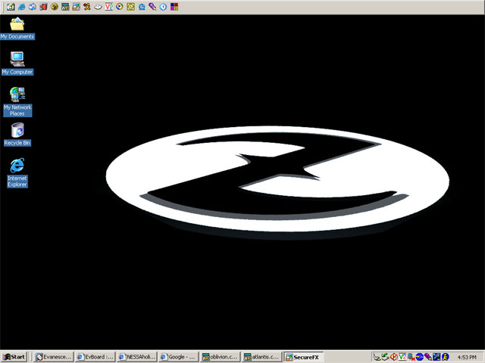485x363 pixels.
Task: Switch to the Evanesce... taskbar window
Action: tap(54, 357)
